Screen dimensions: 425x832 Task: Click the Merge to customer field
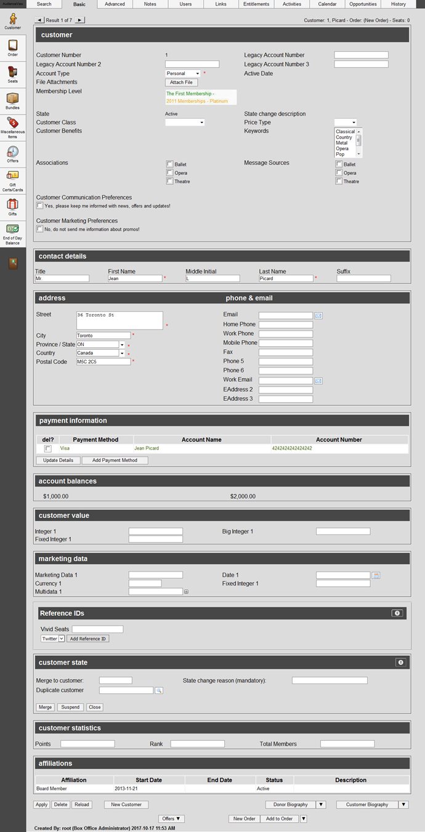(116, 681)
